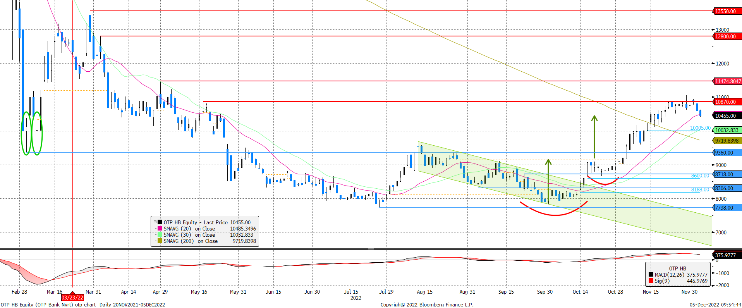Select the olive 9719.8398 axis label
The height and width of the screenshot is (308, 742).
(727, 141)
